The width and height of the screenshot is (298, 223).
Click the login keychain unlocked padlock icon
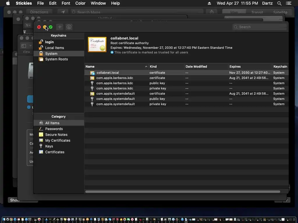(x=41, y=42)
